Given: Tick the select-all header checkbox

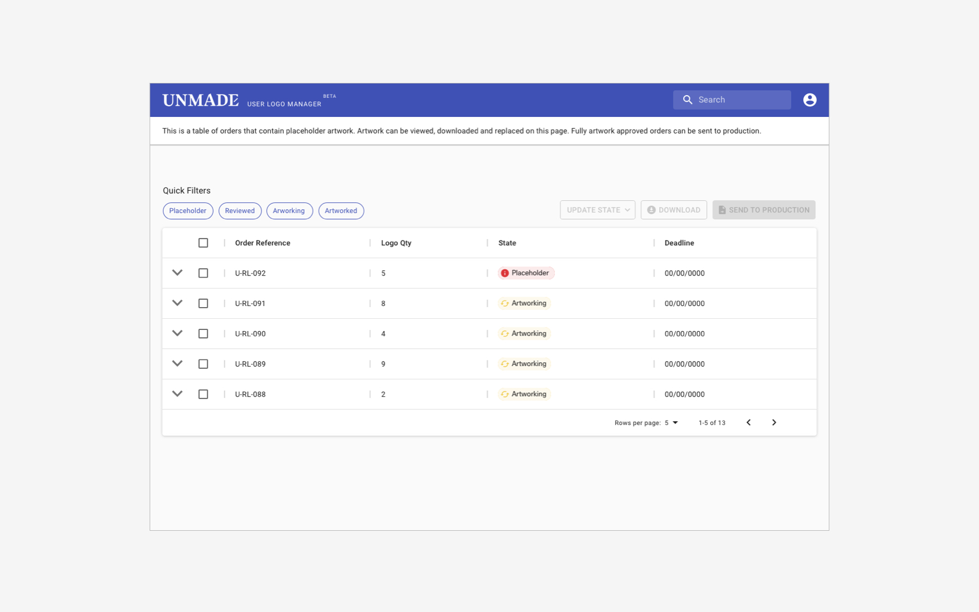Looking at the screenshot, I should (x=203, y=243).
